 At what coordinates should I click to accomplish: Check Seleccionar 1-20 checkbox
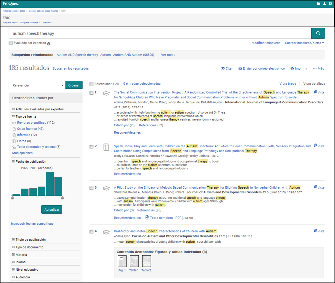(91, 84)
